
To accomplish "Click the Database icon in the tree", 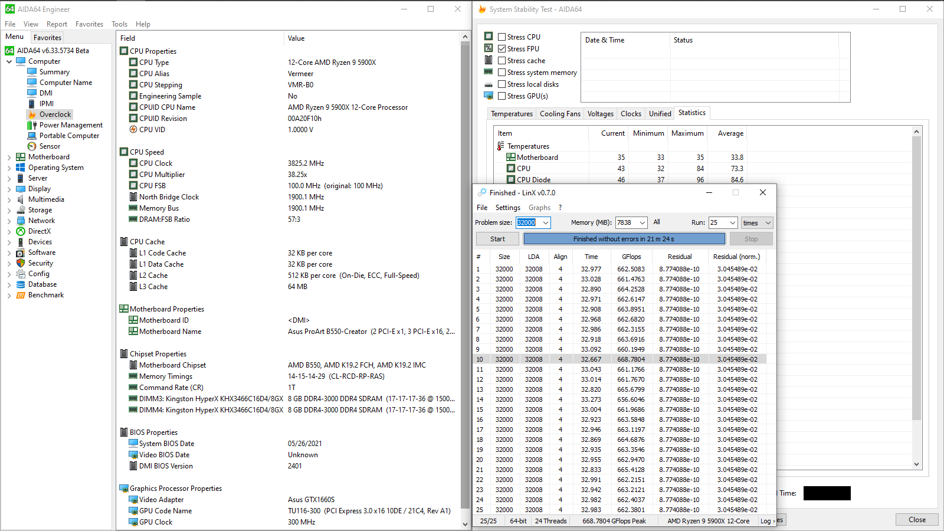I will pyautogui.click(x=21, y=284).
